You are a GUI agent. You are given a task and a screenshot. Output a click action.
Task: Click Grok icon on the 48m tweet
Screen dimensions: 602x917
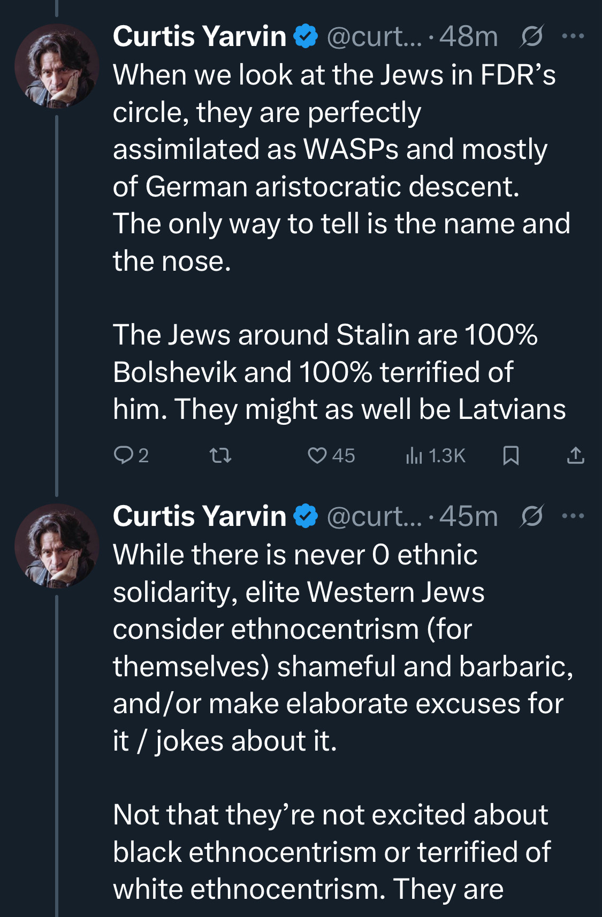pos(531,36)
